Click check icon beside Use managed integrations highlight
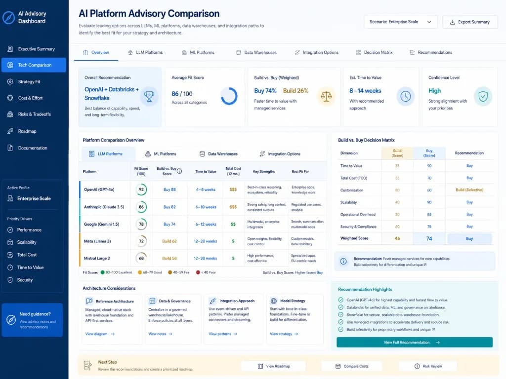The width and height of the screenshot is (506, 379). (x=340, y=322)
